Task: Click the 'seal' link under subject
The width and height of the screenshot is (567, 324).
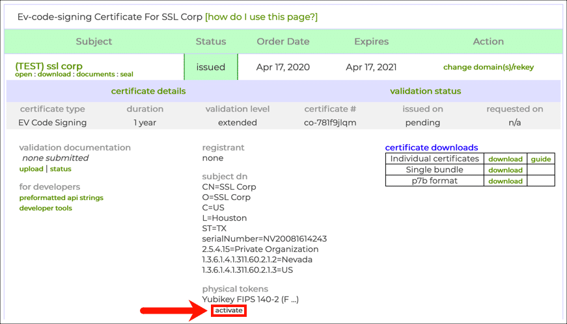Action: tap(126, 75)
